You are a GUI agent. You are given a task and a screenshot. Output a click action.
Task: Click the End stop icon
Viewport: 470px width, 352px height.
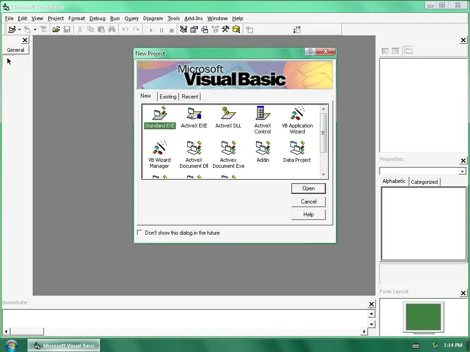point(172,30)
